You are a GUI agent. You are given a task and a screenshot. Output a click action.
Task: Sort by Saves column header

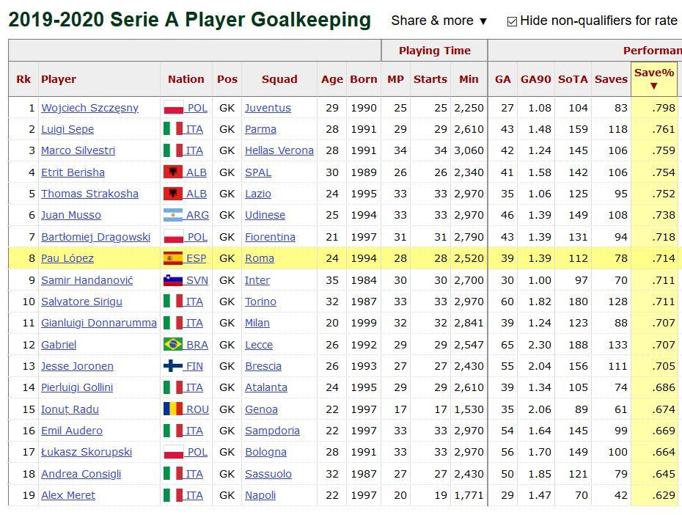(x=611, y=79)
